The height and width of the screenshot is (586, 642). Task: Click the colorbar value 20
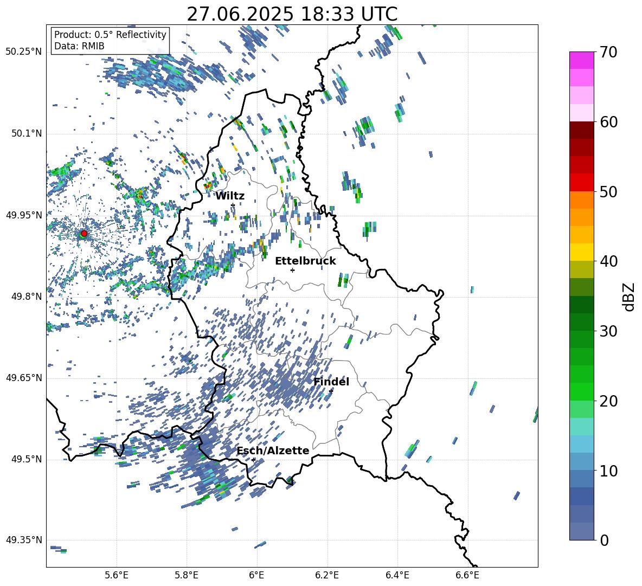tap(609, 401)
